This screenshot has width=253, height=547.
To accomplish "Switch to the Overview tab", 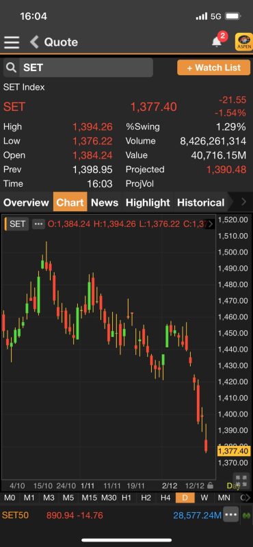I will pos(26,202).
